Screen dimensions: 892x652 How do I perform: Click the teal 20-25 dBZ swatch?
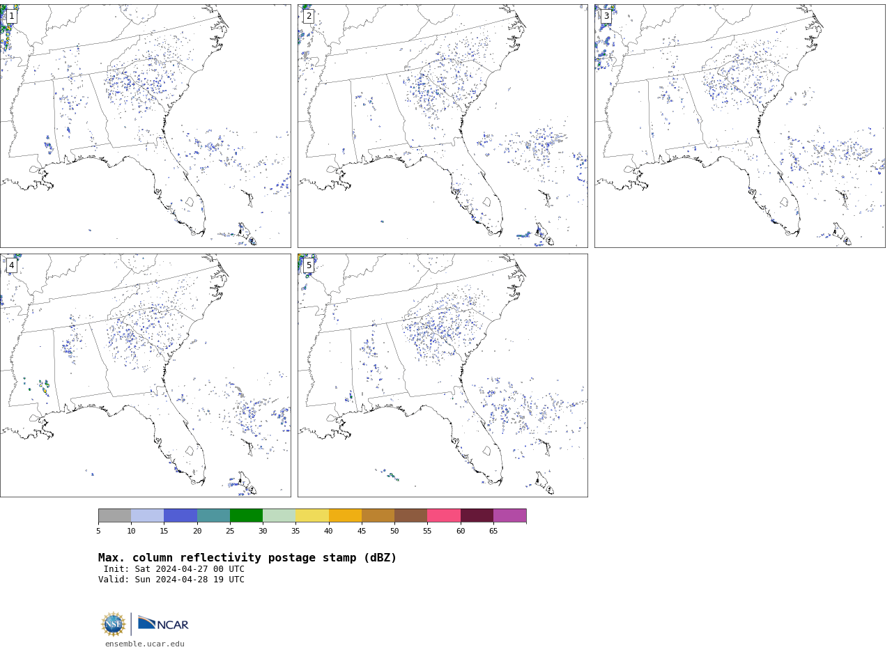click(213, 515)
